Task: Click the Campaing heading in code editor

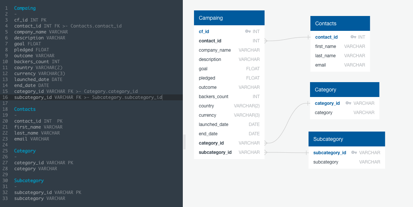Action: [x=25, y=8]
